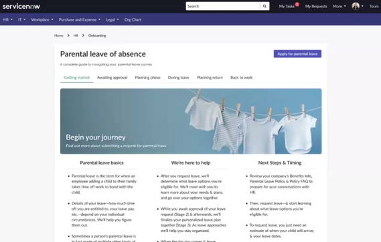381x242 pixels.
Task: Click into the Search input field
Action: tap(223, 6)
